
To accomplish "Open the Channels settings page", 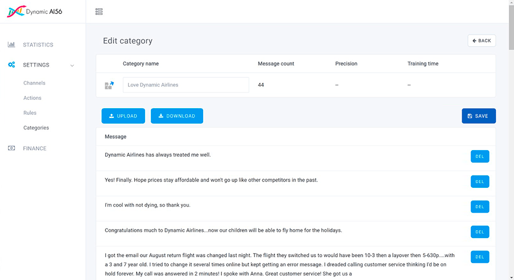I will (34, 83).
